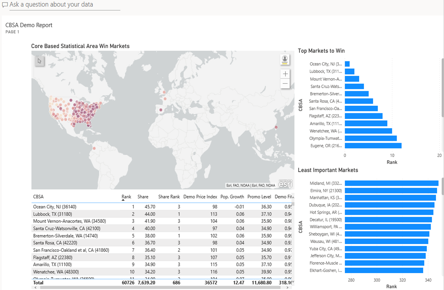The width and height of the screenshot is (444, 290).
Task: Zoom in on the map with plus button
Action: click(285, 74)
